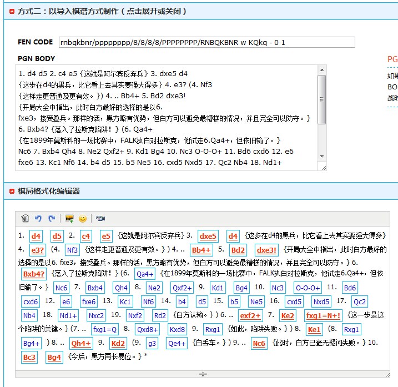Select the fxe6 move button
Screen dimensions: 398x387
point(89,301)
